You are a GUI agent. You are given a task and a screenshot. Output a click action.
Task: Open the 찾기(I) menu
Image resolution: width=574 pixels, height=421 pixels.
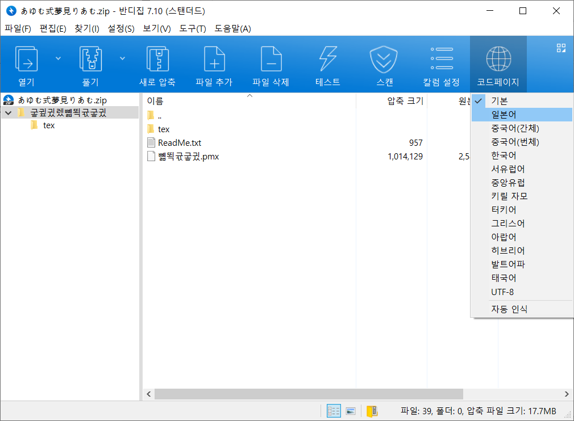87,28
